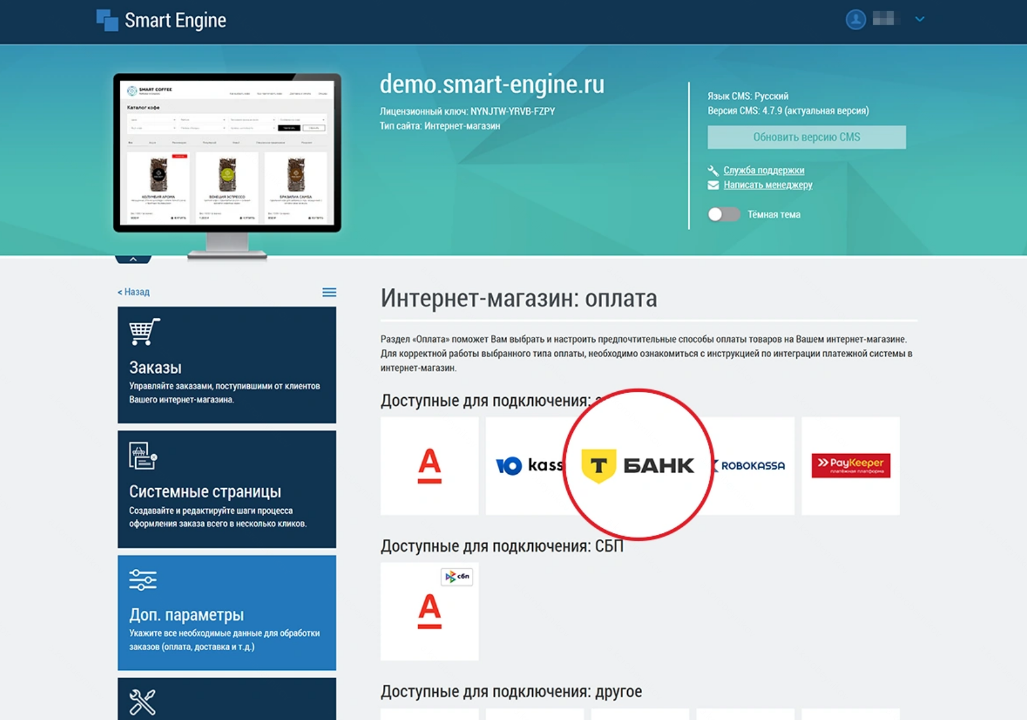Click the wrench icon beside Служба поддержки
Image resolution: width=1027 pixels, height=720 pixels.
point(713,170)
